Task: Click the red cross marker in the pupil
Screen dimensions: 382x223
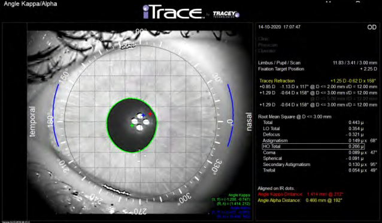Action: [150, 114]
